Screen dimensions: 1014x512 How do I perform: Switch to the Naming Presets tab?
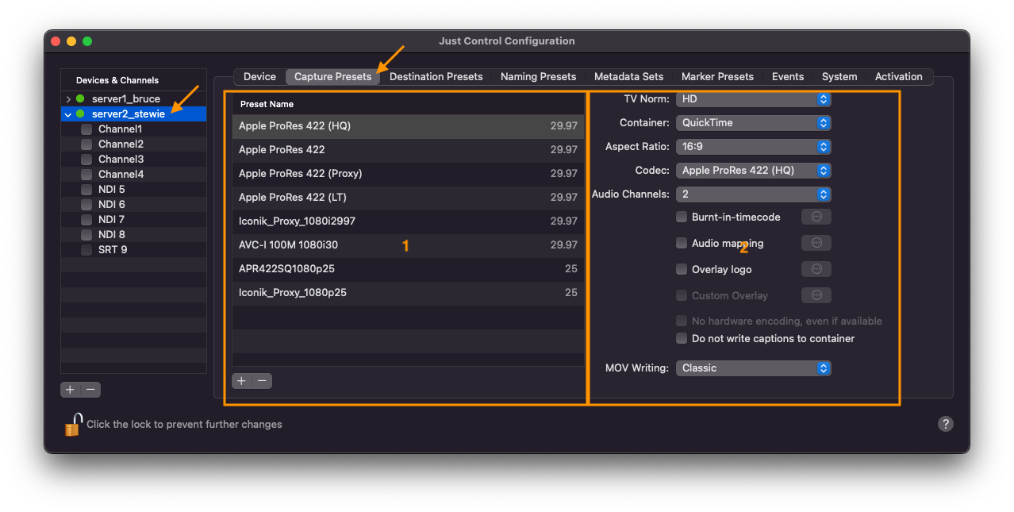tap(538, 77)
